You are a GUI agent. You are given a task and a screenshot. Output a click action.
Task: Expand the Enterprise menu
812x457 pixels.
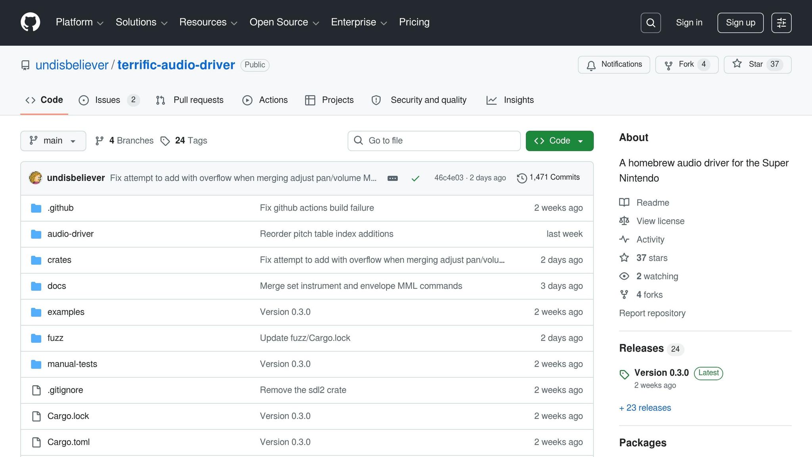(x=359, y=22)
